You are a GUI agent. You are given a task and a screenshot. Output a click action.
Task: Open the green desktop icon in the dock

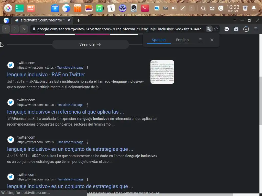tap(19, 8)
